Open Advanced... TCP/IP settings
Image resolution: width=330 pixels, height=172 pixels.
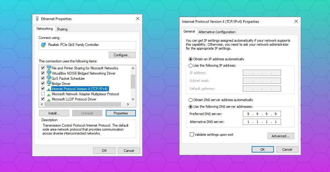(281, 136)
